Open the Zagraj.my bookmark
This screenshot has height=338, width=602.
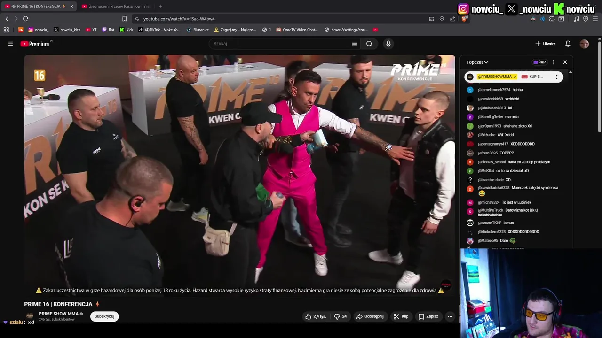[235, 30]
